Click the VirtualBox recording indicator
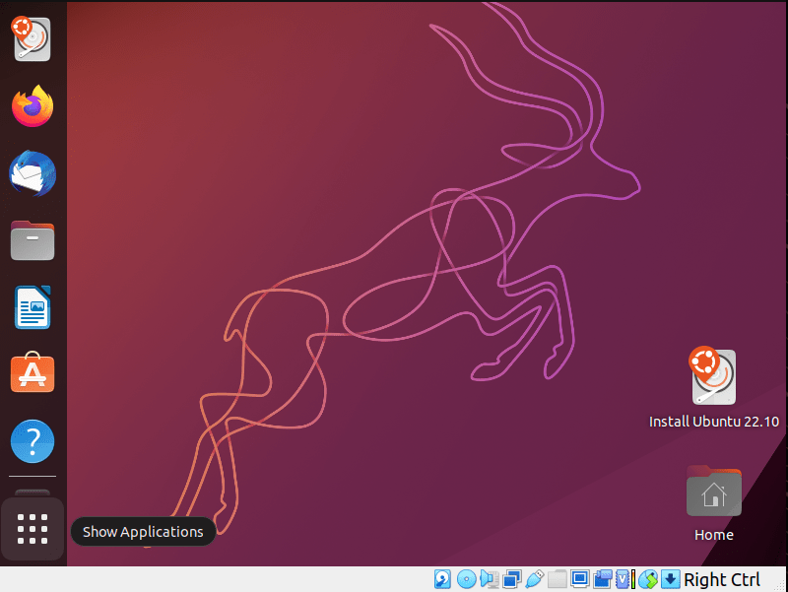788x592 pixels. click(x=603, y=579)
